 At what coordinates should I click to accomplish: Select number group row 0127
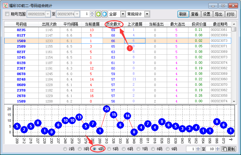point(118,35)
